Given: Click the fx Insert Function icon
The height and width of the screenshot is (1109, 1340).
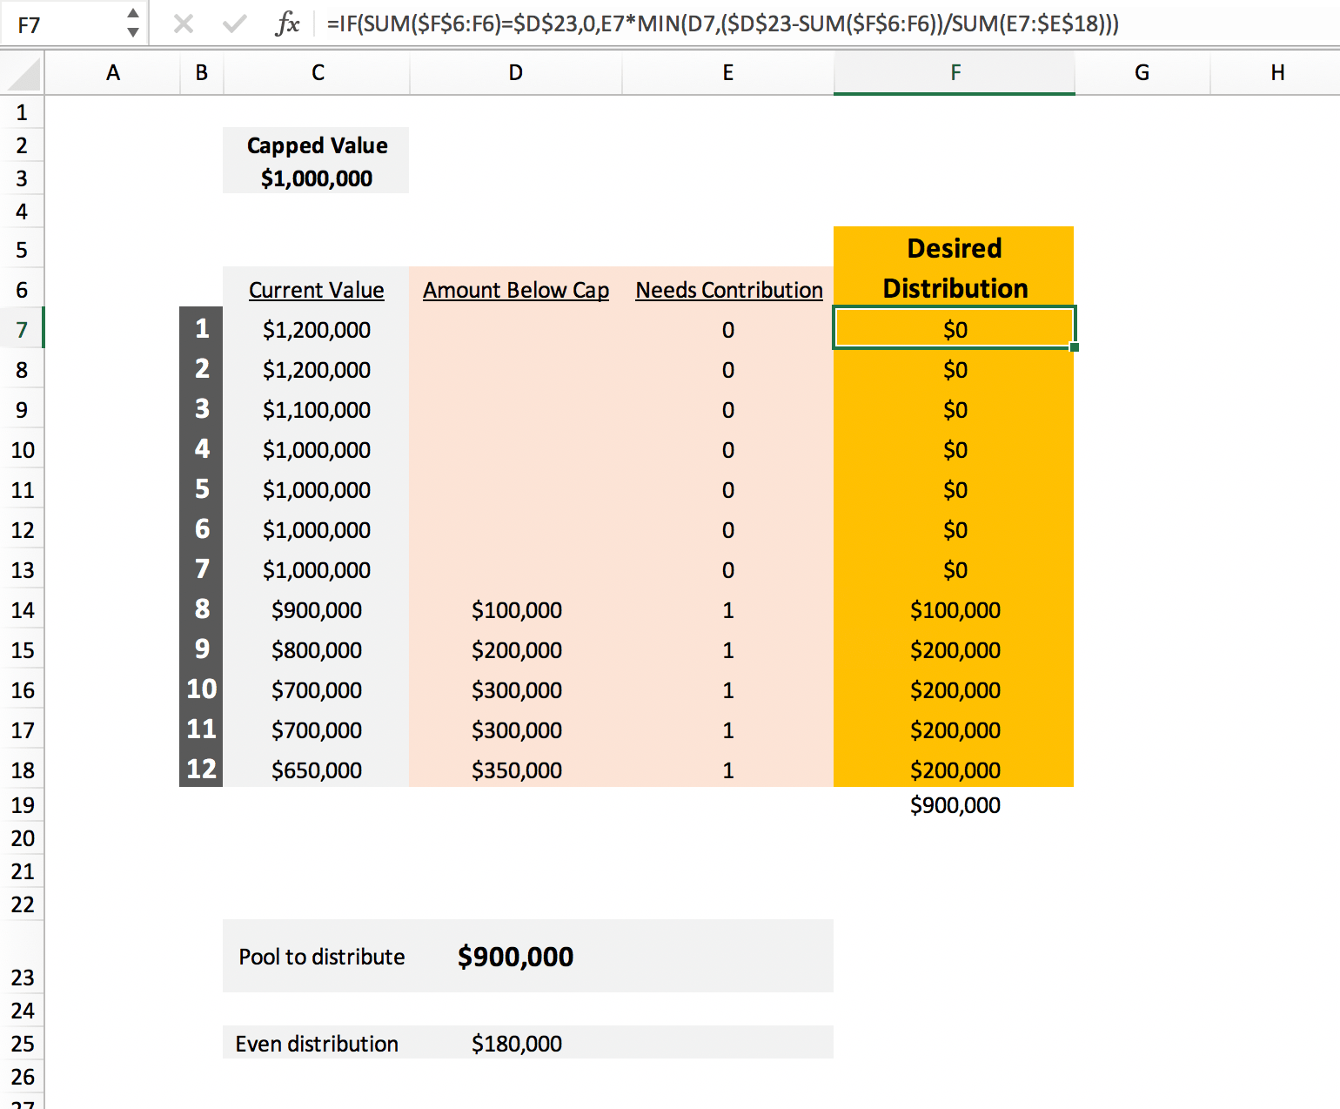Looking at the screenshot, I should point(289,24).
